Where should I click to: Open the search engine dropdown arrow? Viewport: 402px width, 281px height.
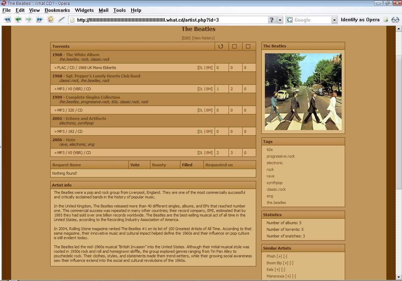coord(334,20)
